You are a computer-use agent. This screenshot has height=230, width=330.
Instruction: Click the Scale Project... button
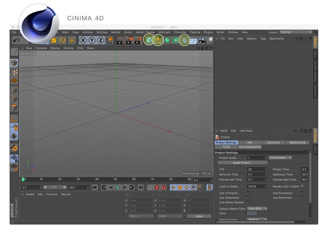click(243, 163)
